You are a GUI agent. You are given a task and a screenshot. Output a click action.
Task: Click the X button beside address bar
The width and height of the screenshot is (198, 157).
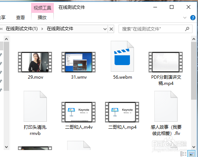point(111,29)
